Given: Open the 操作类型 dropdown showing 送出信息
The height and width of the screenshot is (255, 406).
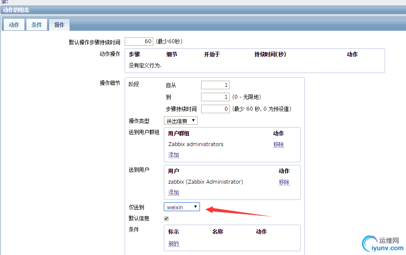Looking at the screenshot, I should 181,121.
